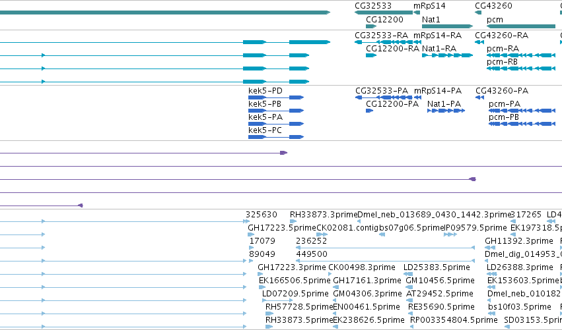
Task: Open the kek5-PC protein feature
Action: coord(276,137)
